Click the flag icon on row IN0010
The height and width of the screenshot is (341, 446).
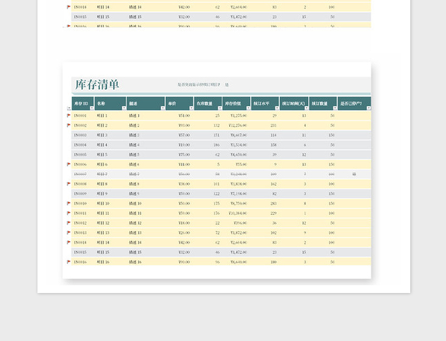69,204
